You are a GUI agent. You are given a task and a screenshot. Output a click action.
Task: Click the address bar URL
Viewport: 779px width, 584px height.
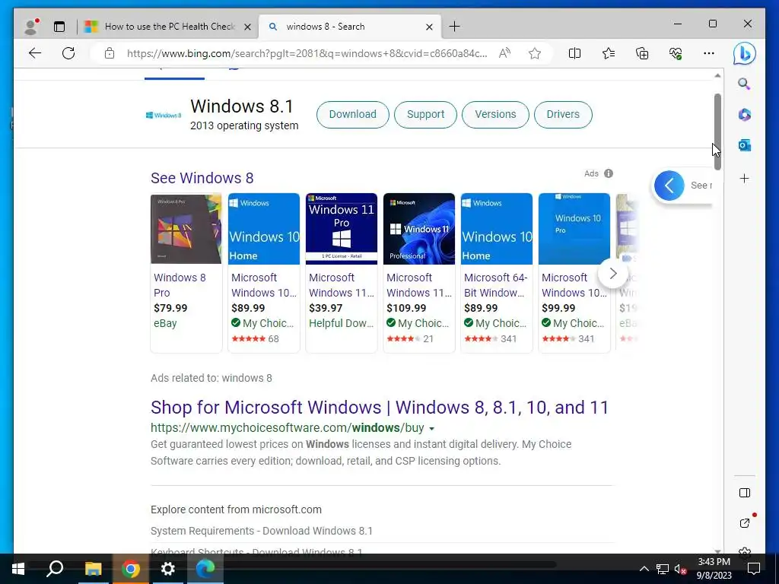[307, 53]
